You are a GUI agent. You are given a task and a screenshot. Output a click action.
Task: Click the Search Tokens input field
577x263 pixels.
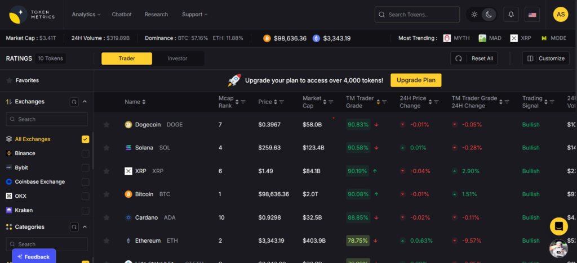pyautogui.click(x=417, y=15)
